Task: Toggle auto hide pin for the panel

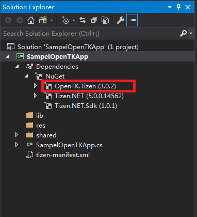Action: point(179,7)
